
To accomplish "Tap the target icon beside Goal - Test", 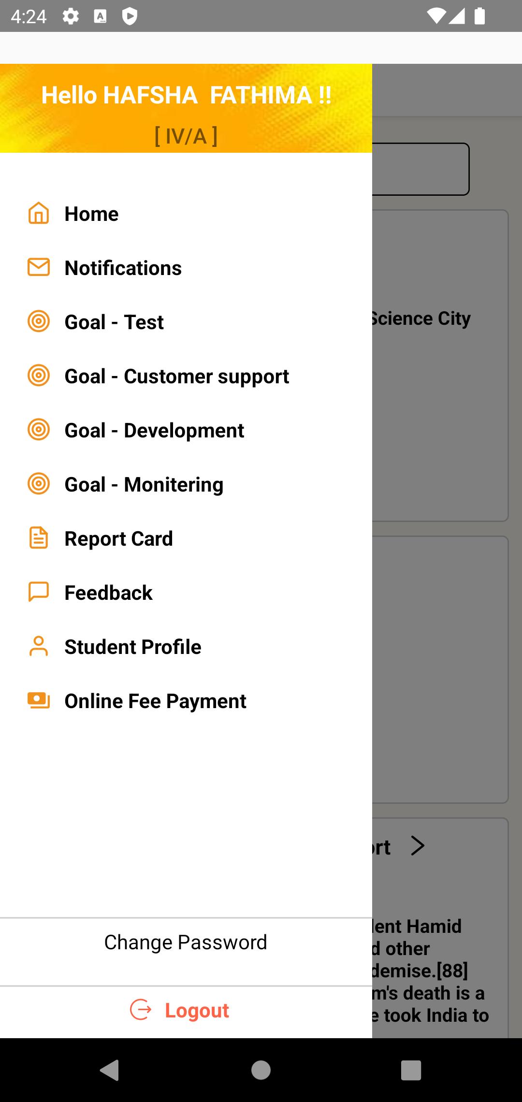I will 39,321.
